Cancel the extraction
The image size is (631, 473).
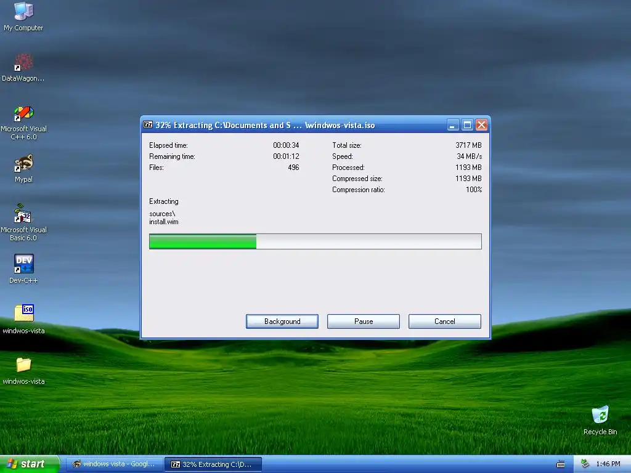(445, 321)
